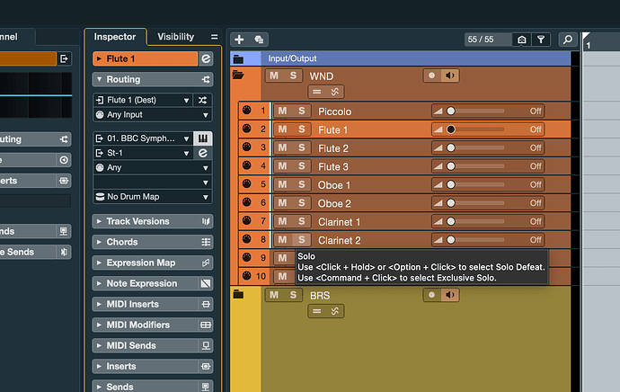Viewport: 620px width, 392px height.
Task: Click Edit Channel Settings icon beside Flute 1
Action: pos(205,58)
